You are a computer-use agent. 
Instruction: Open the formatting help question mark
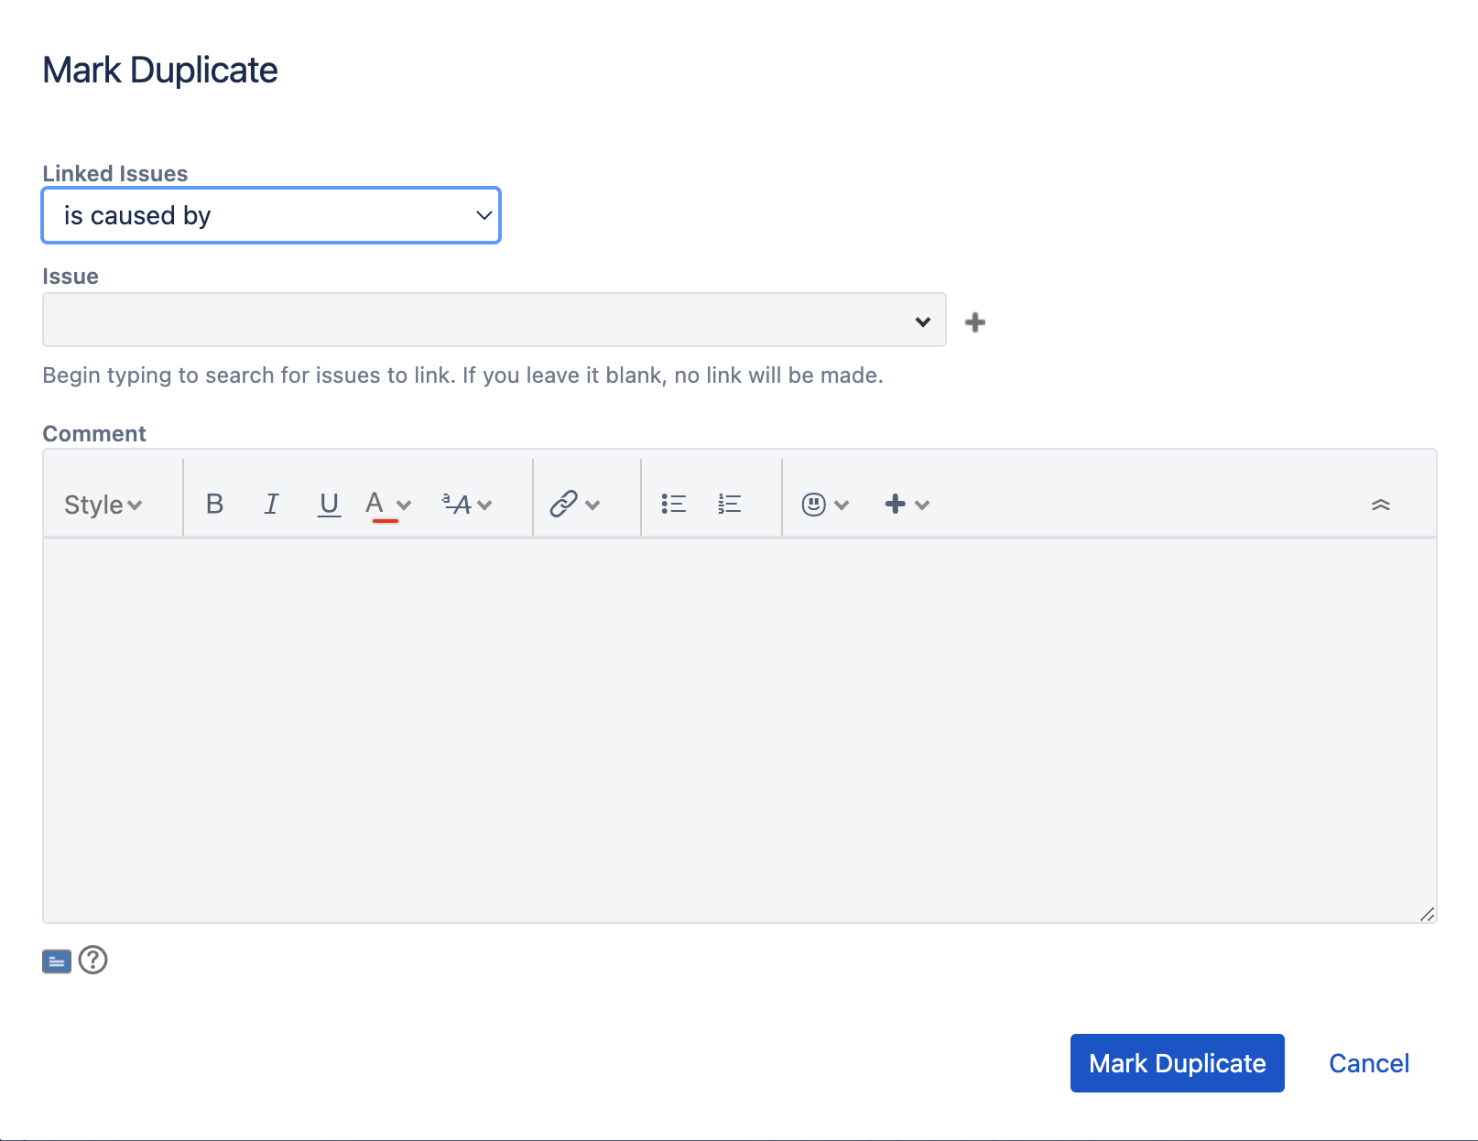pyautogui.click(x=93, y=960)
